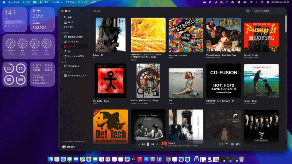The height and width of the screenshot is (164, 292).
Task: Click the battery status icon in menu bar
Action: click(x=245, y=2)
